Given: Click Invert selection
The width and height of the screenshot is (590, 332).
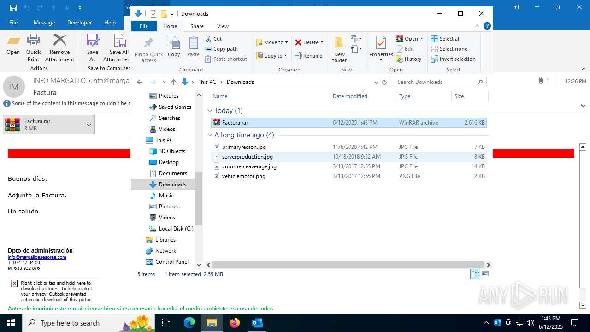Looking at the screenshot, I should click(x=453, y=59).
